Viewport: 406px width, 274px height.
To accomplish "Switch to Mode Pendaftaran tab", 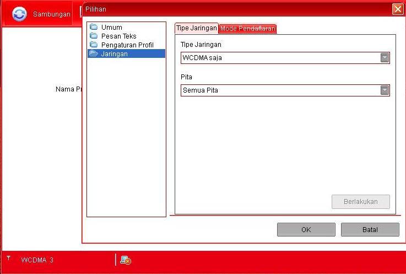I will click(248, 29).
